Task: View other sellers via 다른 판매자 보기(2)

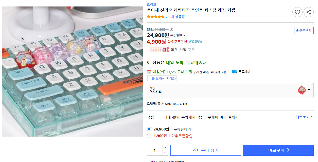Action: [x=162, y=78]
